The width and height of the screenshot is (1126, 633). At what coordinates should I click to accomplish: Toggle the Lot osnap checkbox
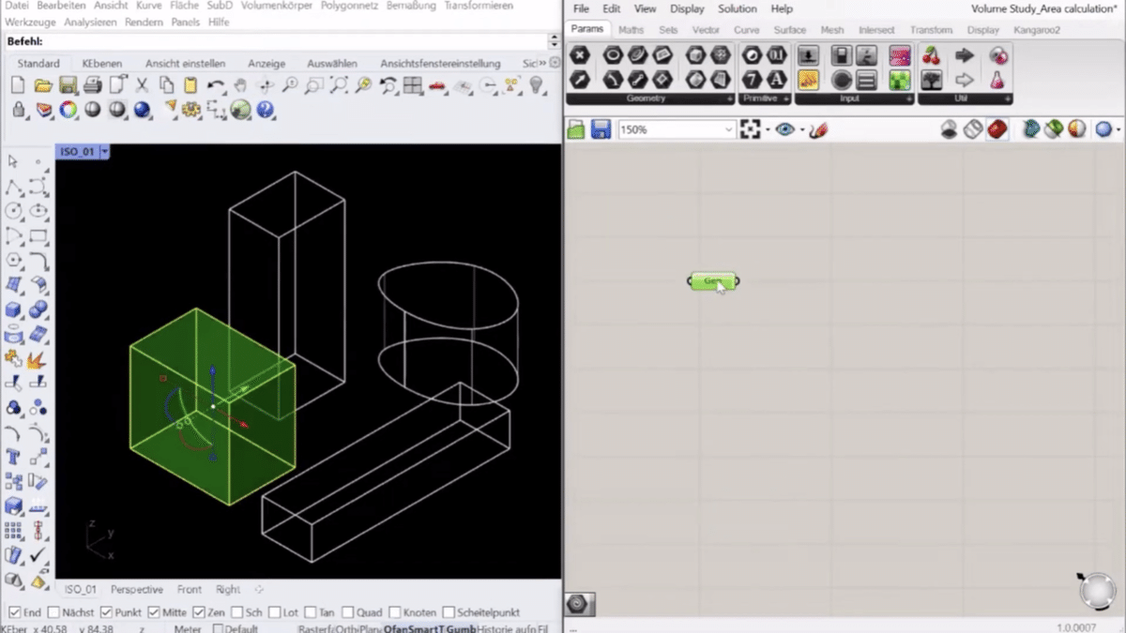coord(273,612)
